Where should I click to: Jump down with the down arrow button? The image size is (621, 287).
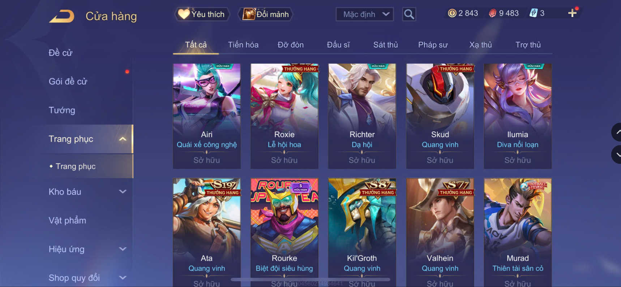616,155
